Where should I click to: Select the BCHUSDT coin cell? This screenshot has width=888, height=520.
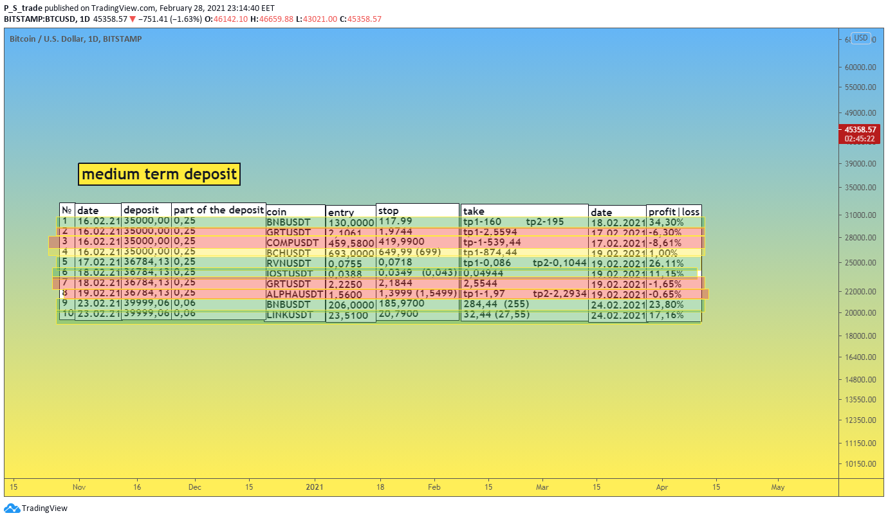(288, 253)
